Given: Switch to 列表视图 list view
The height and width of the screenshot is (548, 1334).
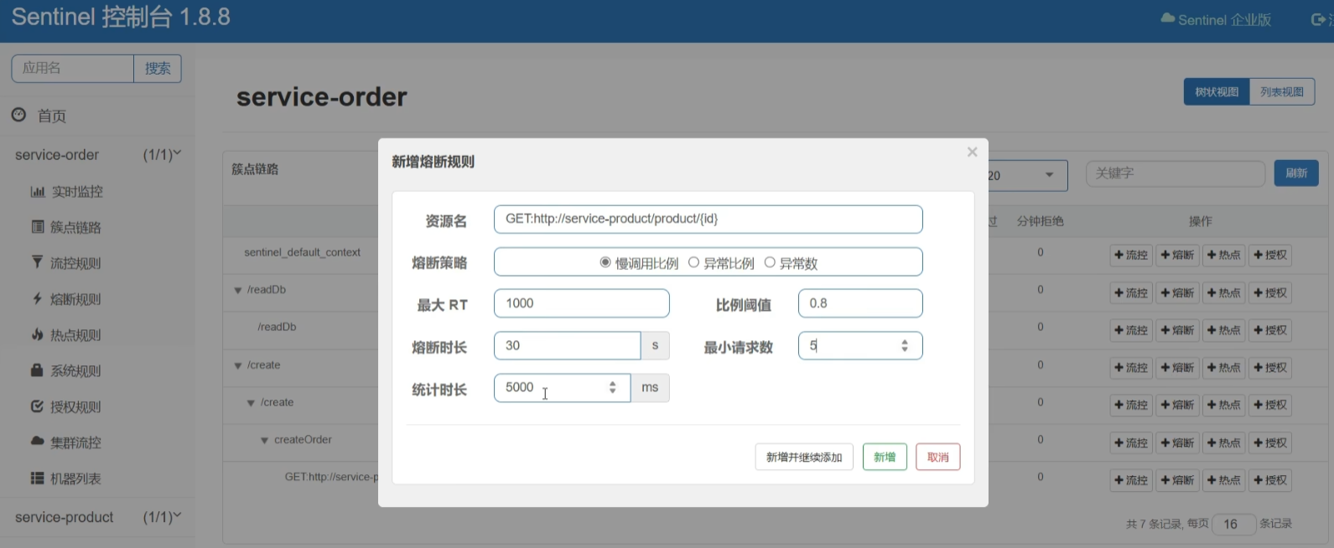Looking at the screenshot, I should tap(1282, 92).
